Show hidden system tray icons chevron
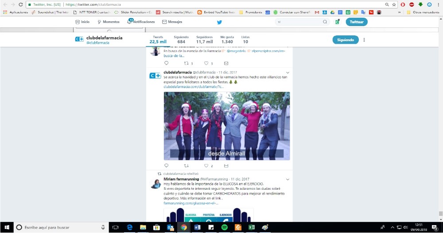Viewport: 443px width, 249px height. tap(392, 227)
